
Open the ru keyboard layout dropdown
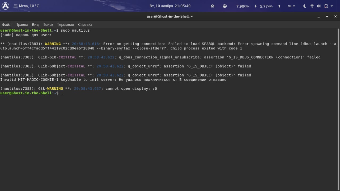(x=291, y=6)
